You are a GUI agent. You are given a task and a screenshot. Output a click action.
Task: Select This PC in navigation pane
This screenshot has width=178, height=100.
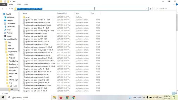coord(8,14)
